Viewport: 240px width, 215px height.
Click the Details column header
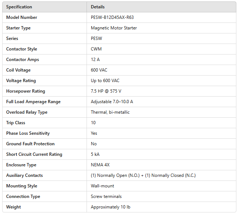tap(97, 7)
